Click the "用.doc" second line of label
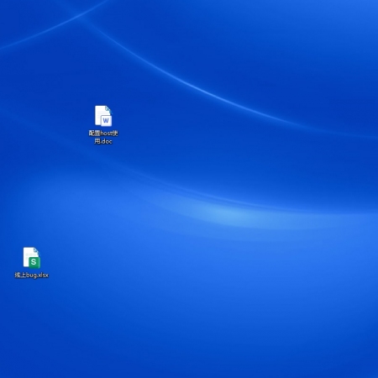 pyautogui.click(x=103, y=141)
